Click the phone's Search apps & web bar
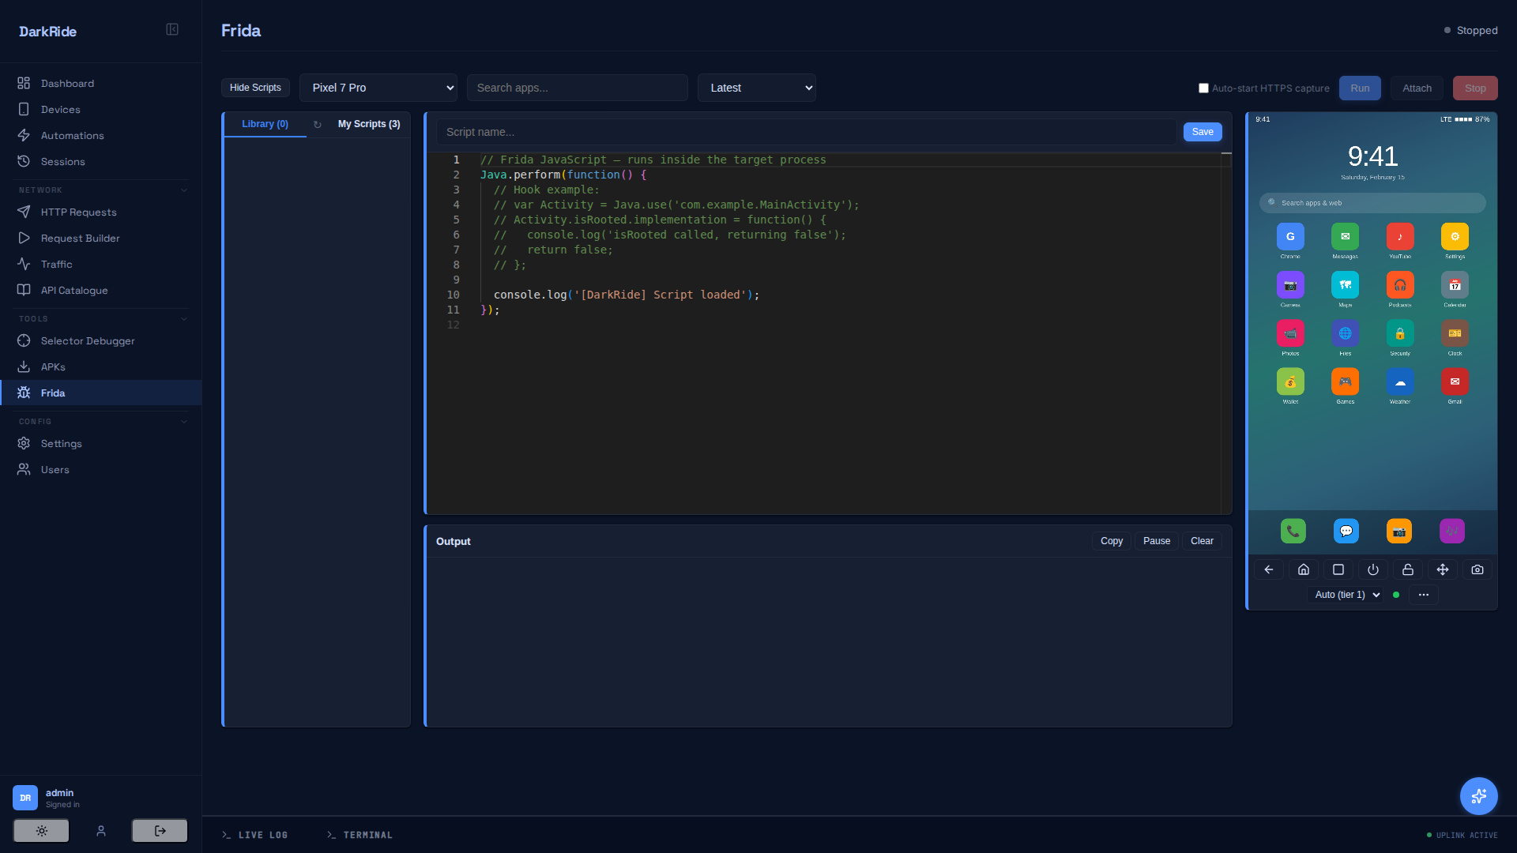 (1372, 203)
